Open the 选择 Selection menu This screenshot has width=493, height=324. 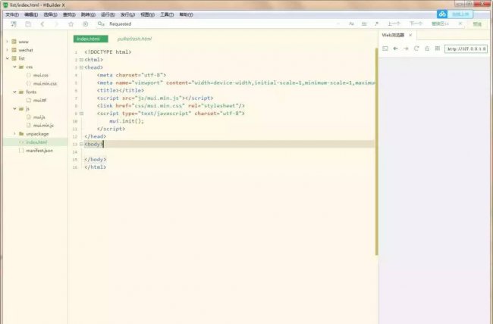pos(50,14)
